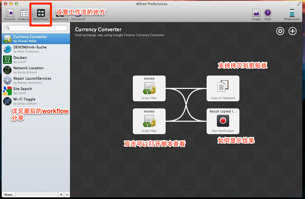The width and height of the screenshot is (305, 199).
Task: Select the Repair LaunchServices workflow name
Action: [32, 78]
